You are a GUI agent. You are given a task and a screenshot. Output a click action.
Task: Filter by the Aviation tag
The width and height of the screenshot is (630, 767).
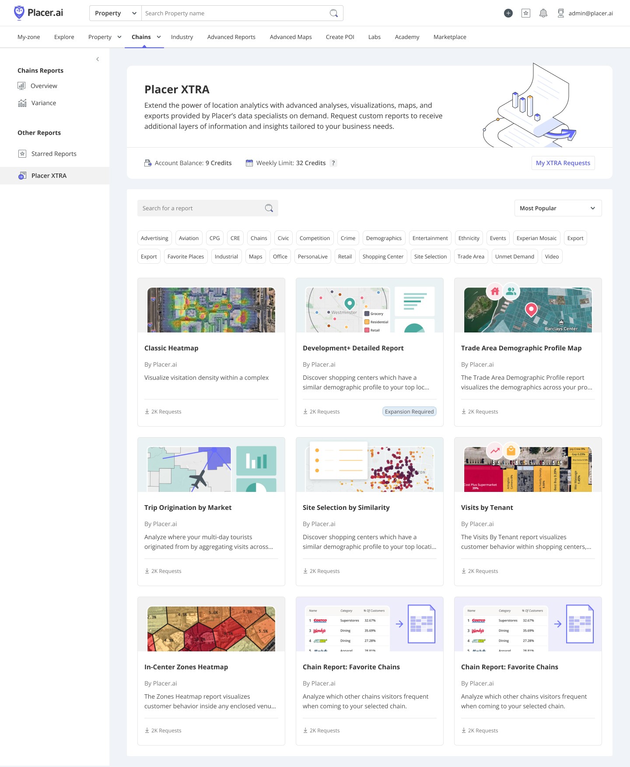pyautogui.click(x=189, y=238)
